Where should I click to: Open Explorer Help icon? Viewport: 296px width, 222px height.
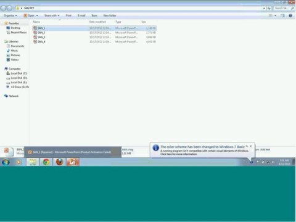coord(290,15)
